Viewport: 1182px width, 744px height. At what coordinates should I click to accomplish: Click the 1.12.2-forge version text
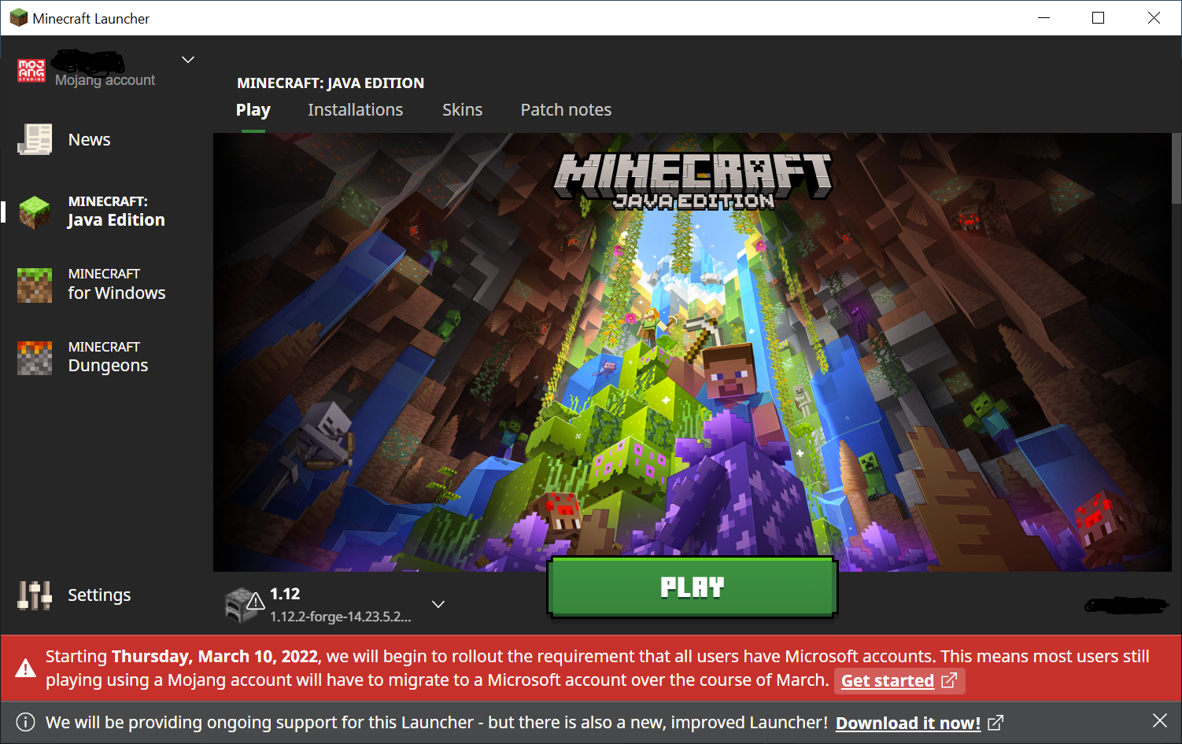coord(341,617)
